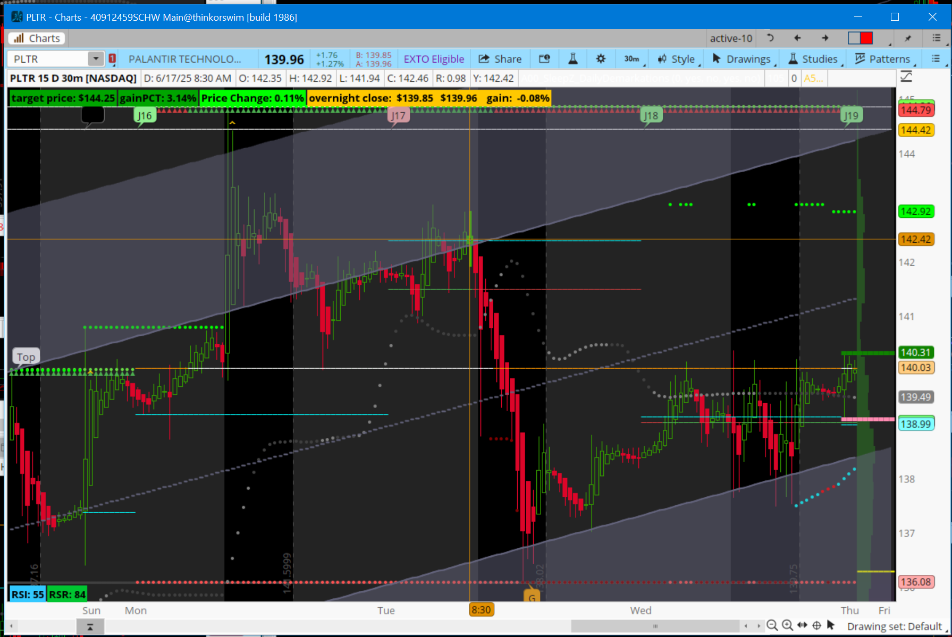Image resolution: width=952 pixels, height=637 pixels.
Task: Click the 144.42 price label
Action: click(916, 130)
